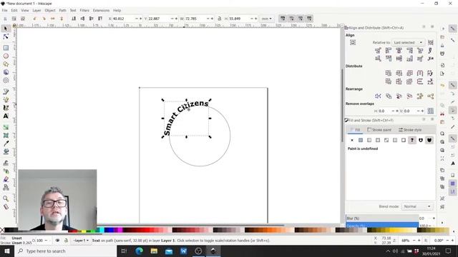Make horizontal gaps between objects equal
The height and width of the screenshot is (257, 458).
coord(420,73)
